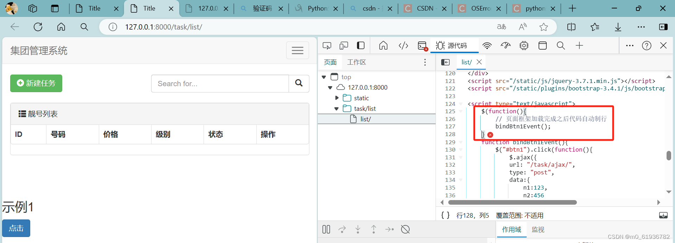The height and width of the screenshot is (243, 675).
Task: Click the step into debugger button
Action: [x=358, y=230]
